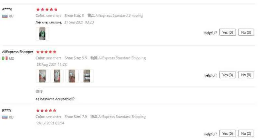Open third photo in MX shopper review
This screenshot has height=139, width=260.
coord(72,76)
